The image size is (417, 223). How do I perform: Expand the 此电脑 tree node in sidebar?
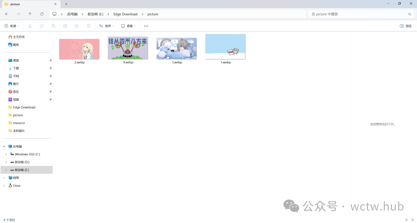(4, 146)
